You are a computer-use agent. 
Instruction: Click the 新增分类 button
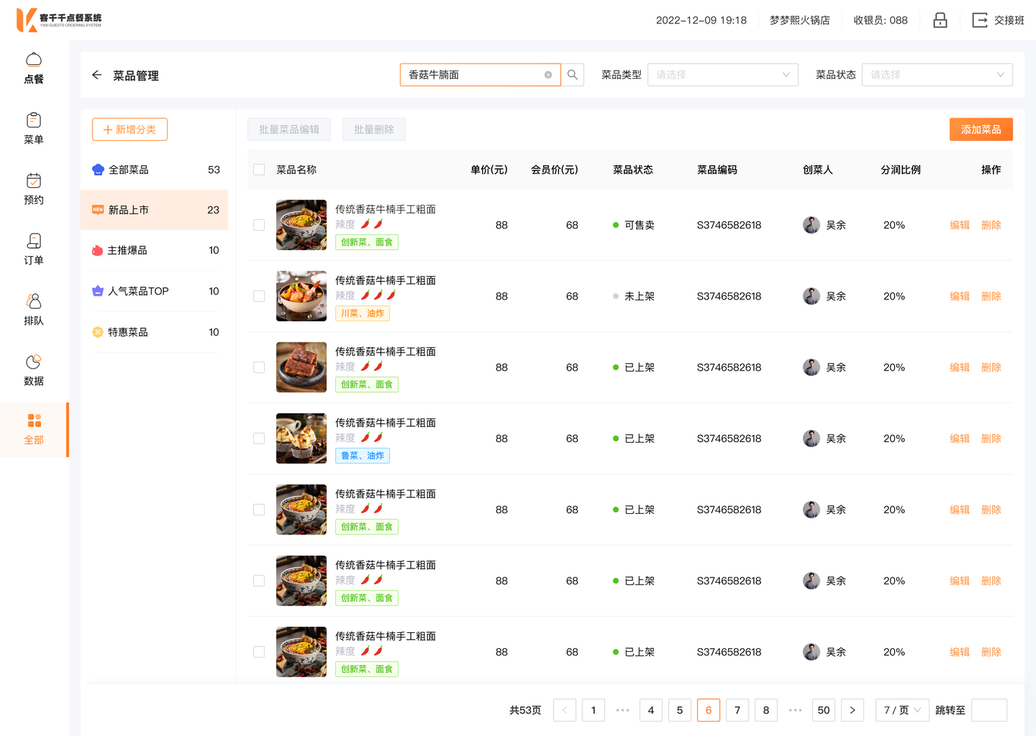pyautogui.click(x=130, y=130)
